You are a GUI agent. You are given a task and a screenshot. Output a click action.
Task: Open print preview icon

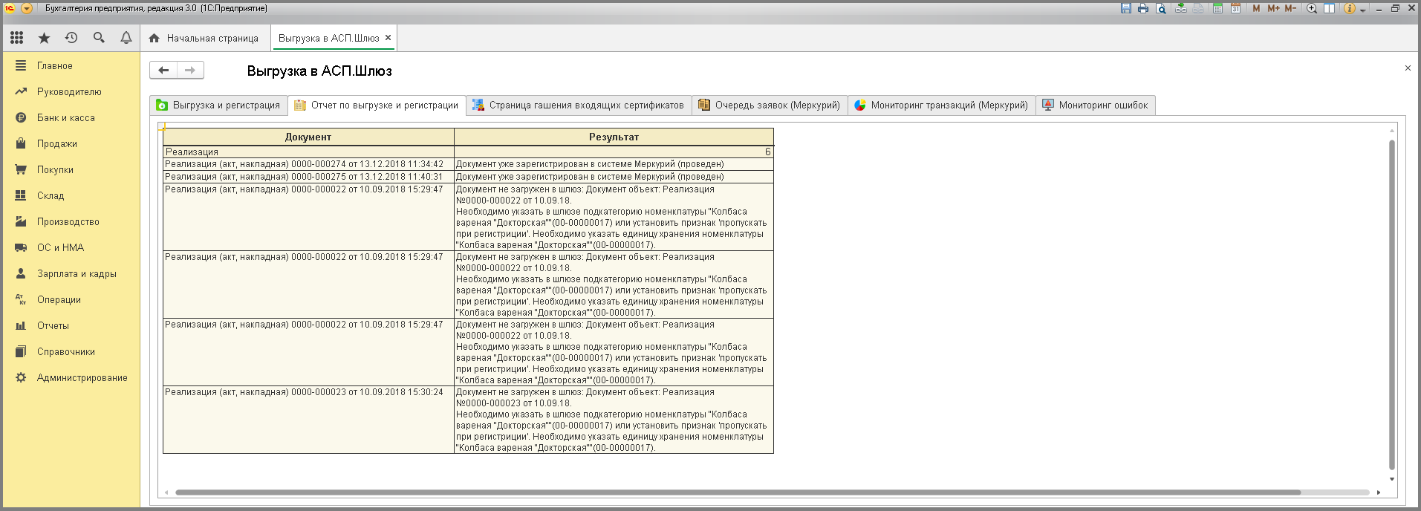pos(1161,8)
